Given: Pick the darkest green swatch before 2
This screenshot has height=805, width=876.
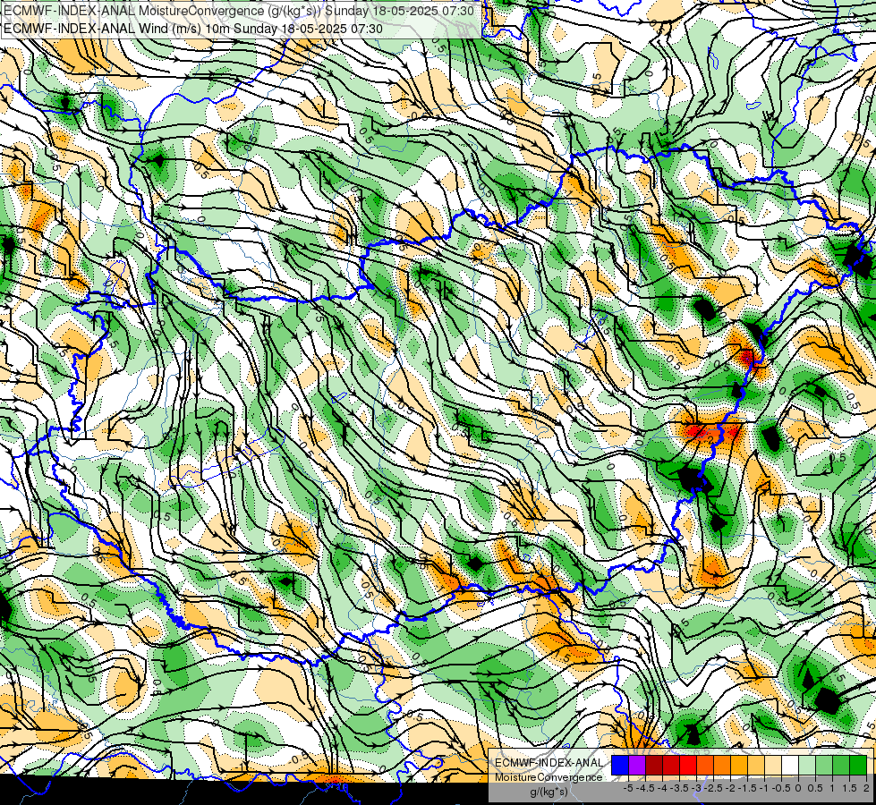Looking at the screenshot, I should [858, 766].
